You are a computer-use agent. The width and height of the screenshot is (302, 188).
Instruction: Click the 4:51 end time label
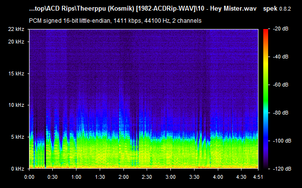coord(258,177)
